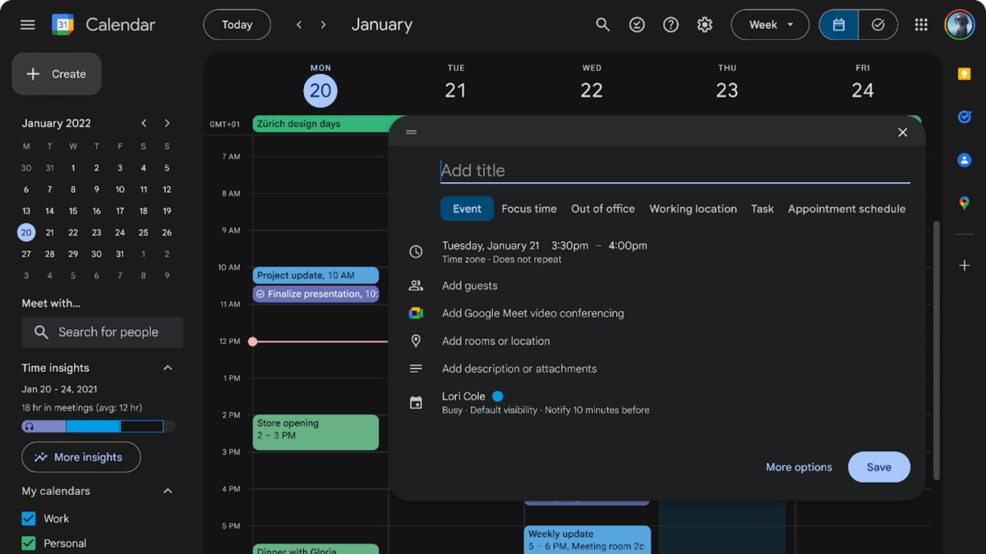The width and height of the screenshot is (986, 554).
Task: Collapse the Time insights section
Action: (x=168, y=367)
